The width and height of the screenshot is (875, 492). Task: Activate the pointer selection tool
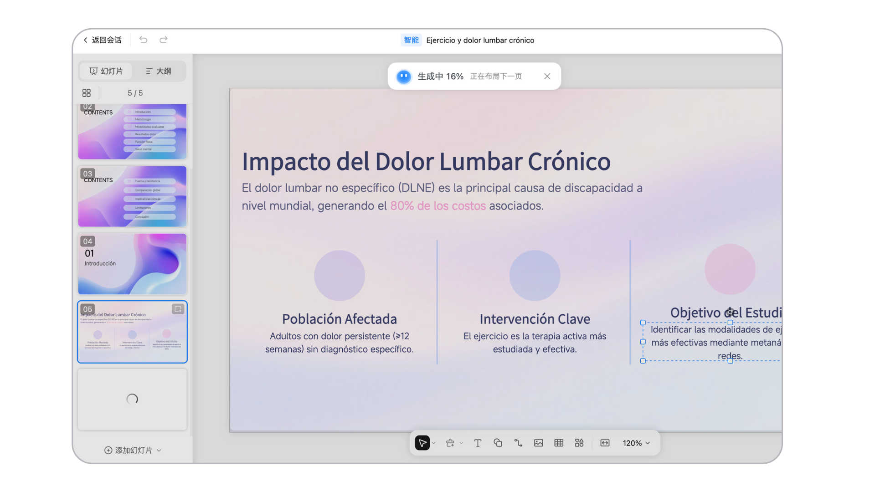(x=422, y=443)
